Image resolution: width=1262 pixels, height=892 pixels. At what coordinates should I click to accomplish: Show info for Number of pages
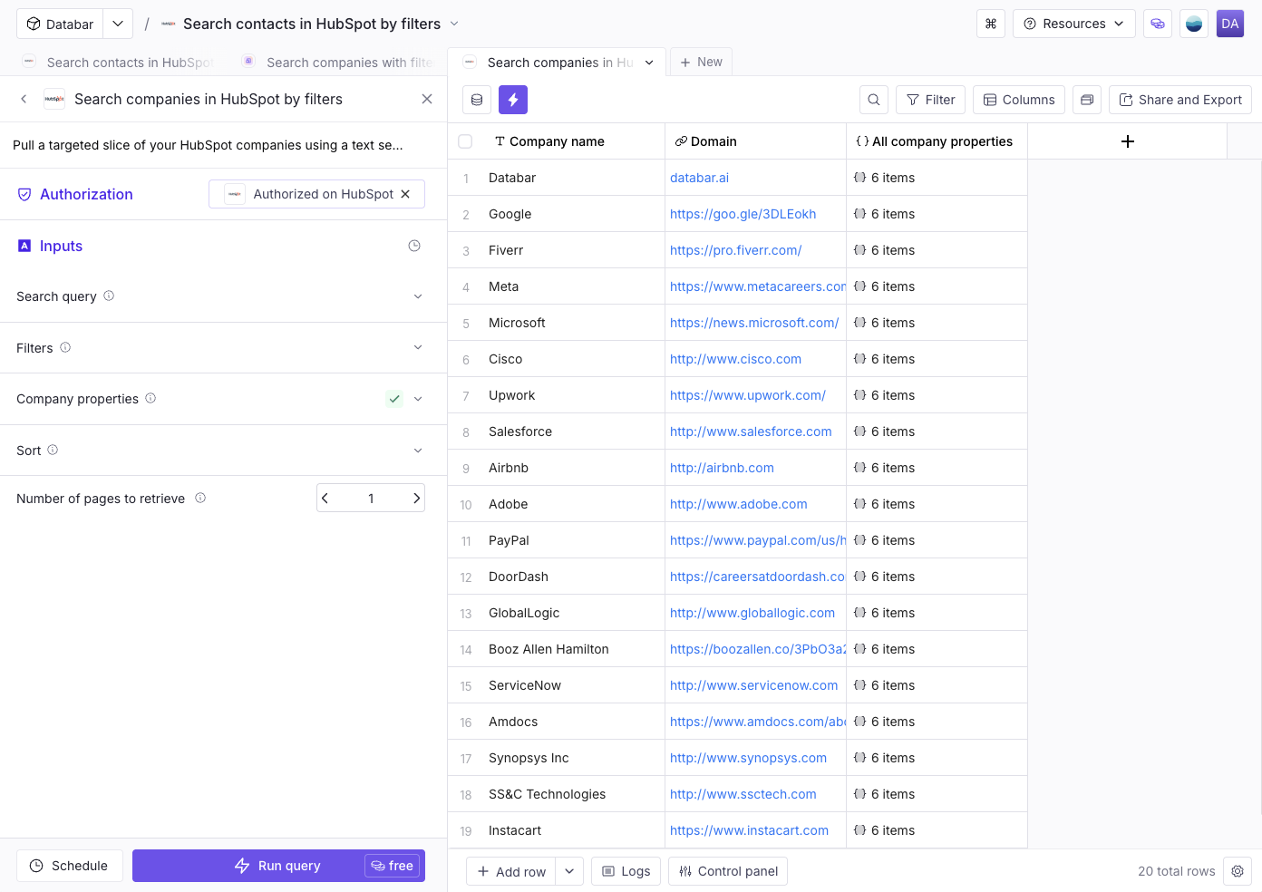click(200, 498)
